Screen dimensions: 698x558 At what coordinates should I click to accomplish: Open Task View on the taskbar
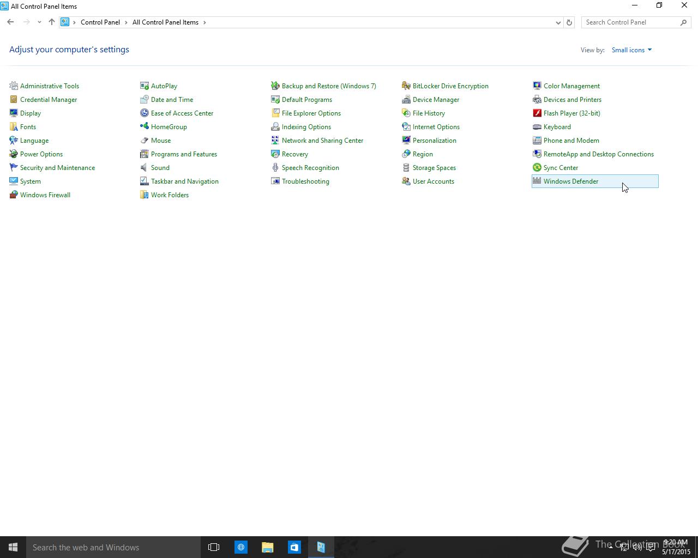click(214, 547)
